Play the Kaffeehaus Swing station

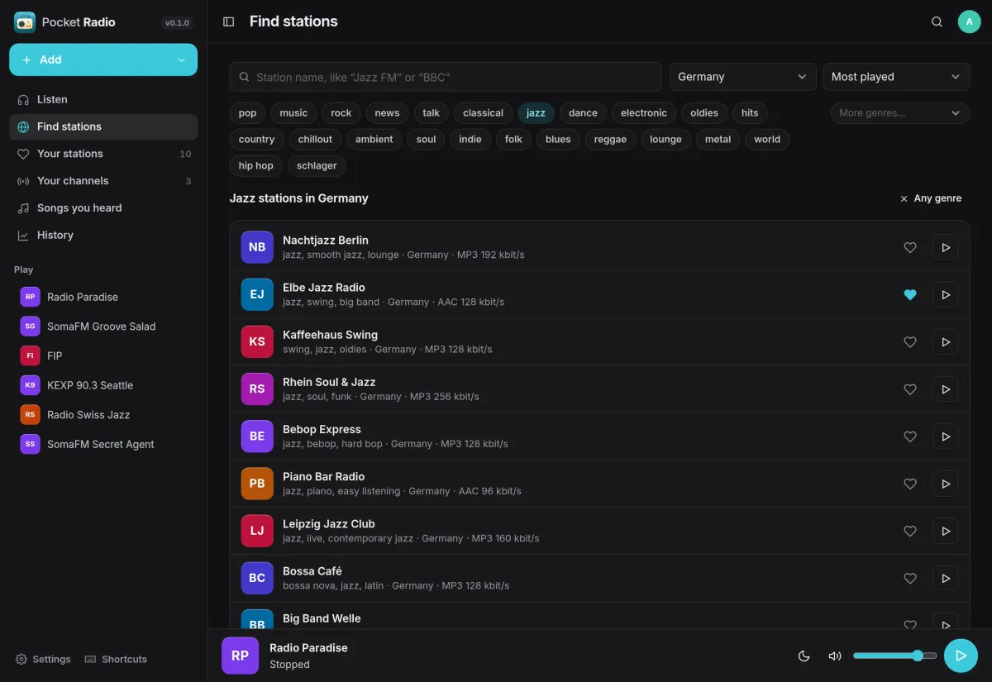point(946,341)
